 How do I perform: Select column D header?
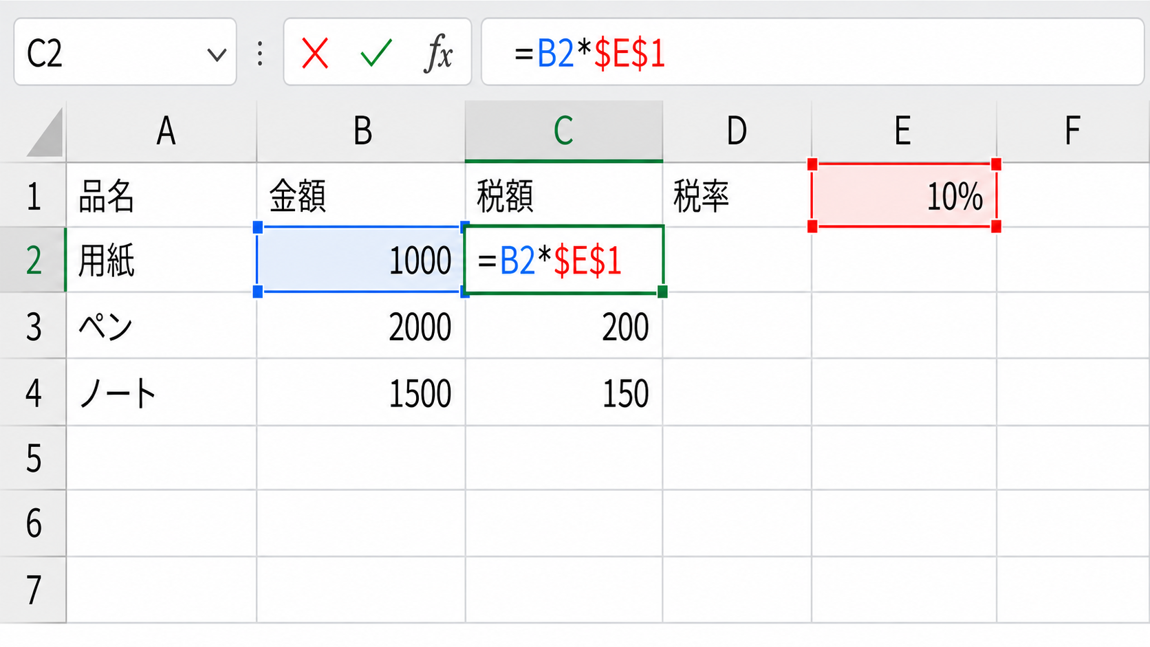coord(737,131)
